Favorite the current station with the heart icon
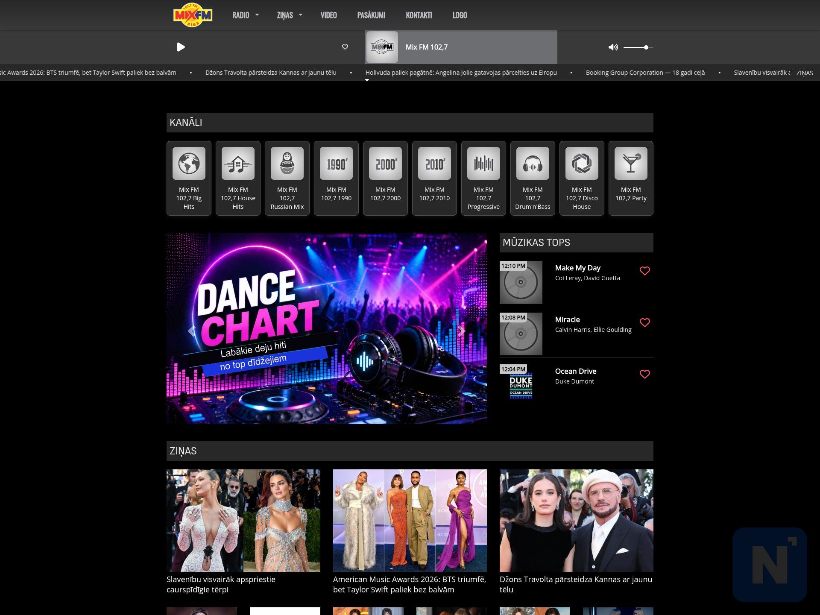The image size is (820, 615). tap(345, 47)
